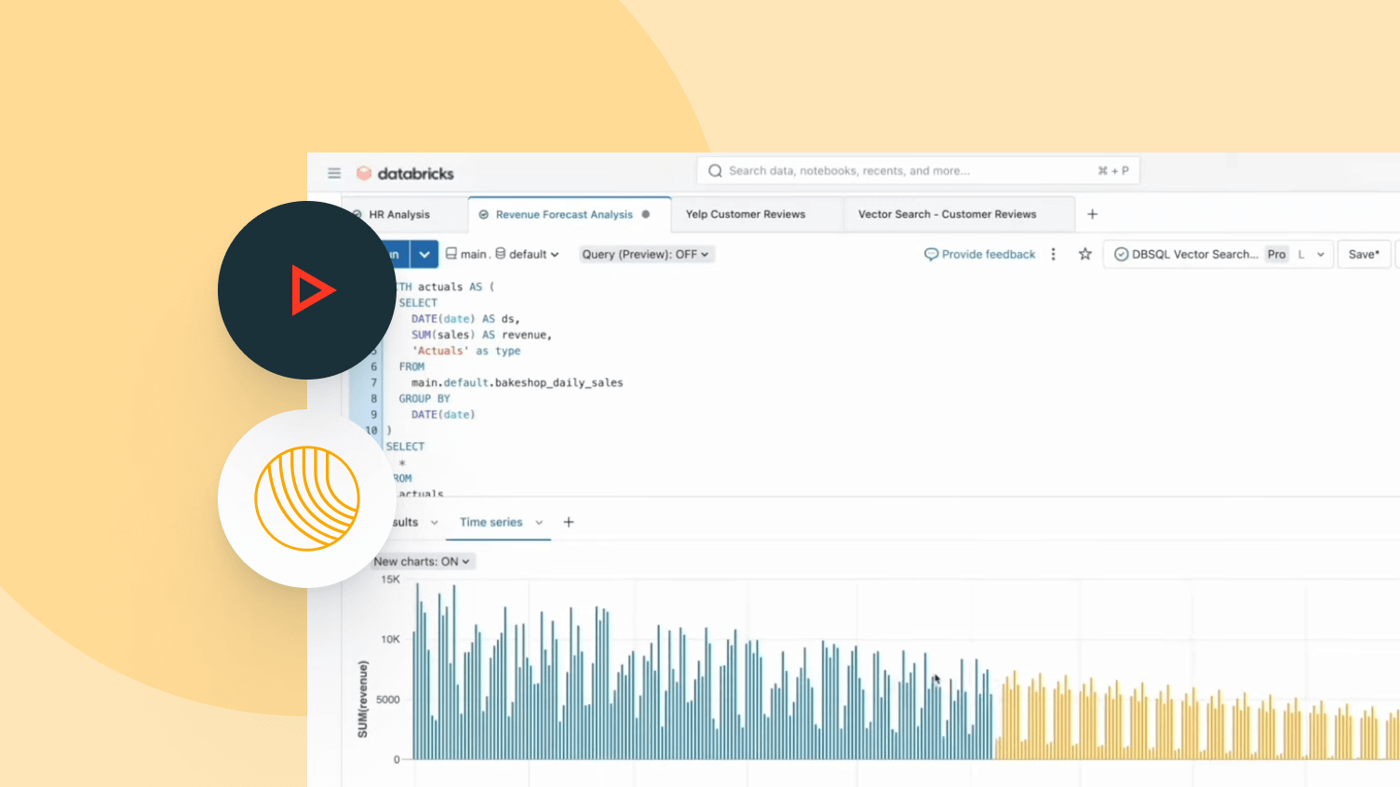Expand the Time series tab chevron
Image resolution: width=1400 pixels, height=787 pixels.
[539, 523]
